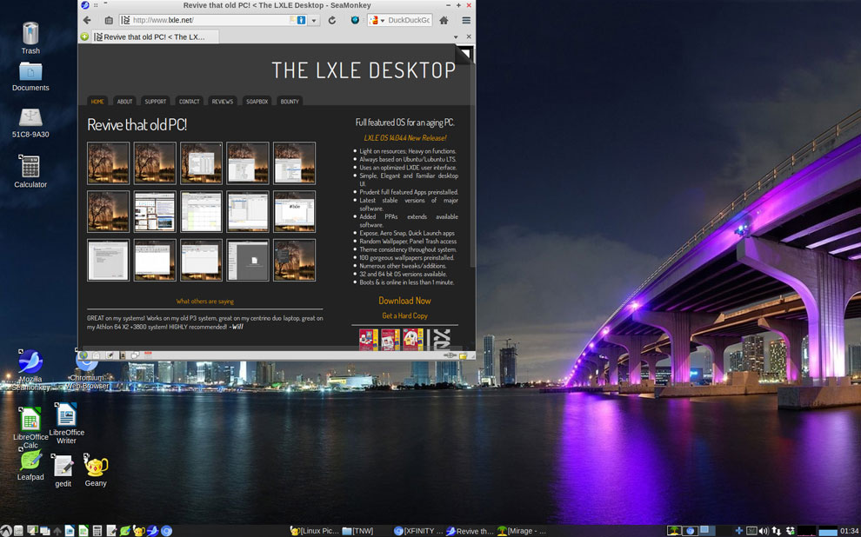Click the Chromium launcher in the taskbar
Screen dimensions: 861x537
(x=166, y=531)
